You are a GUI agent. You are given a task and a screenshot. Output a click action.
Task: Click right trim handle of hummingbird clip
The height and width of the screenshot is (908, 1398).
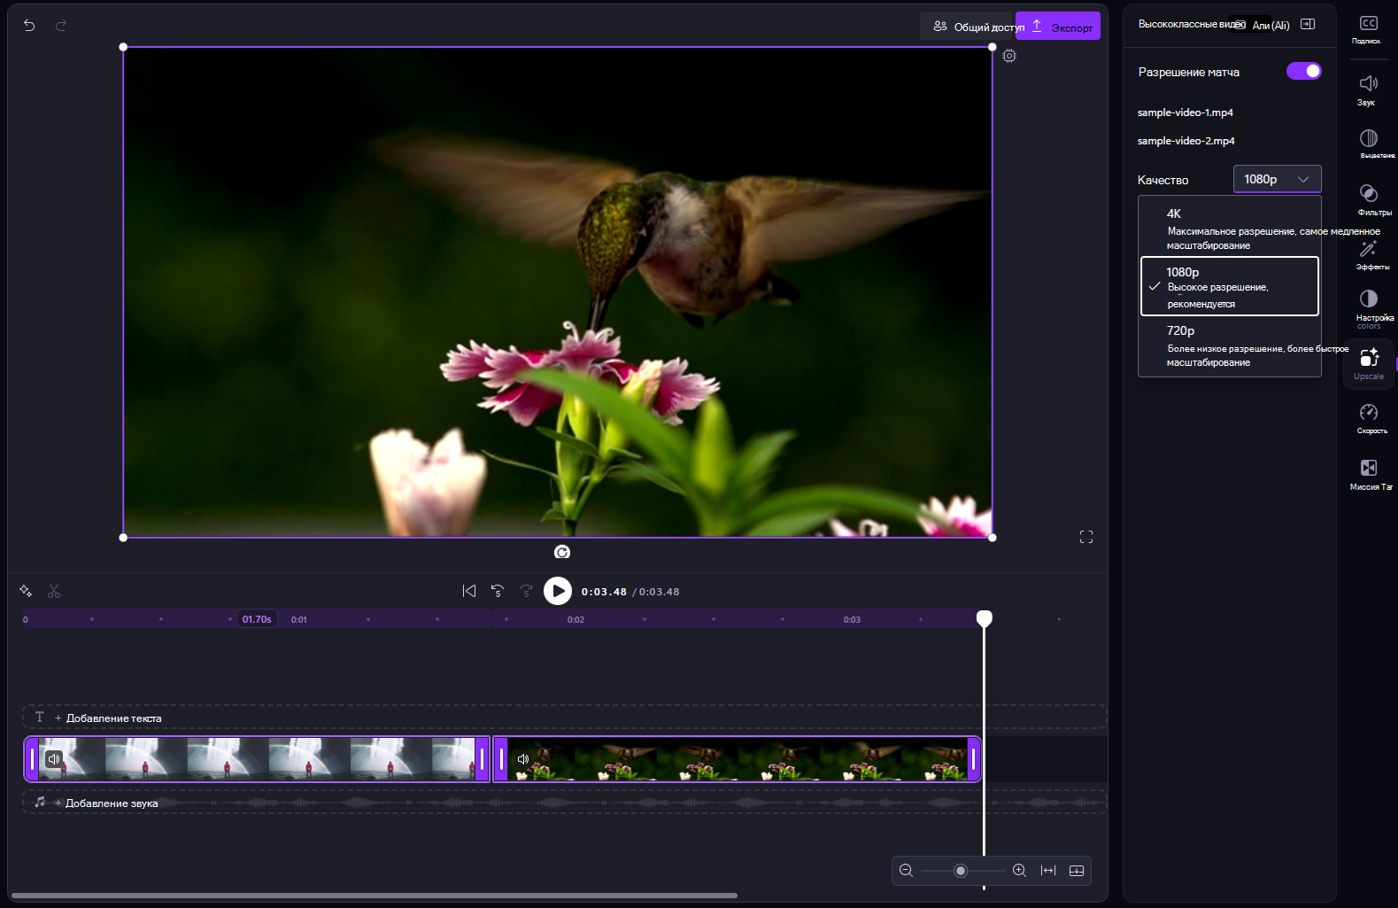tap(973, 759)
